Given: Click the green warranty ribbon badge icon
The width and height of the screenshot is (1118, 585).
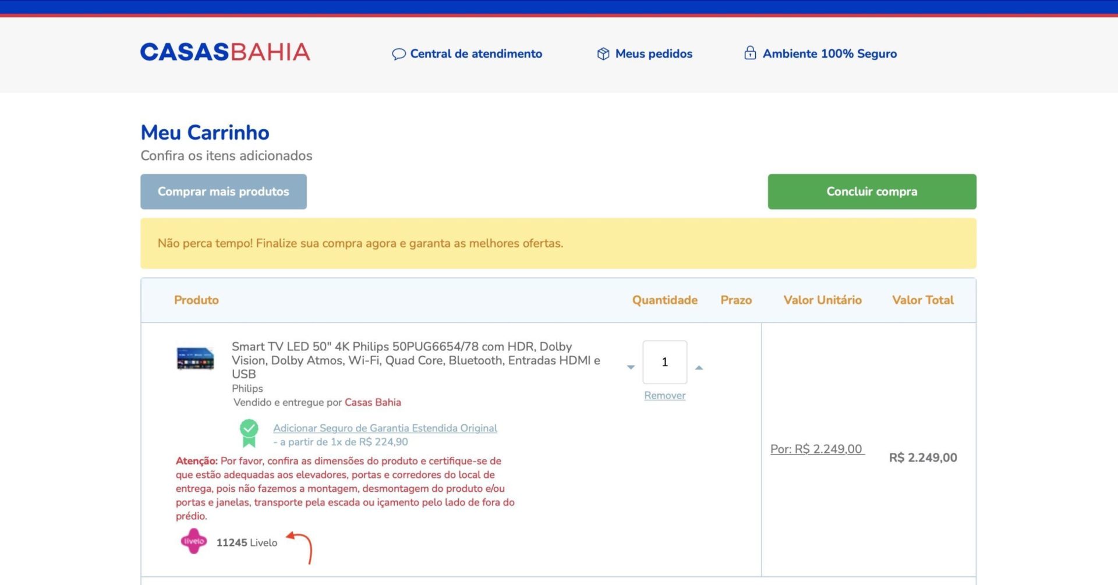Looking at the screenshot, I should click(x=249, y=433).
